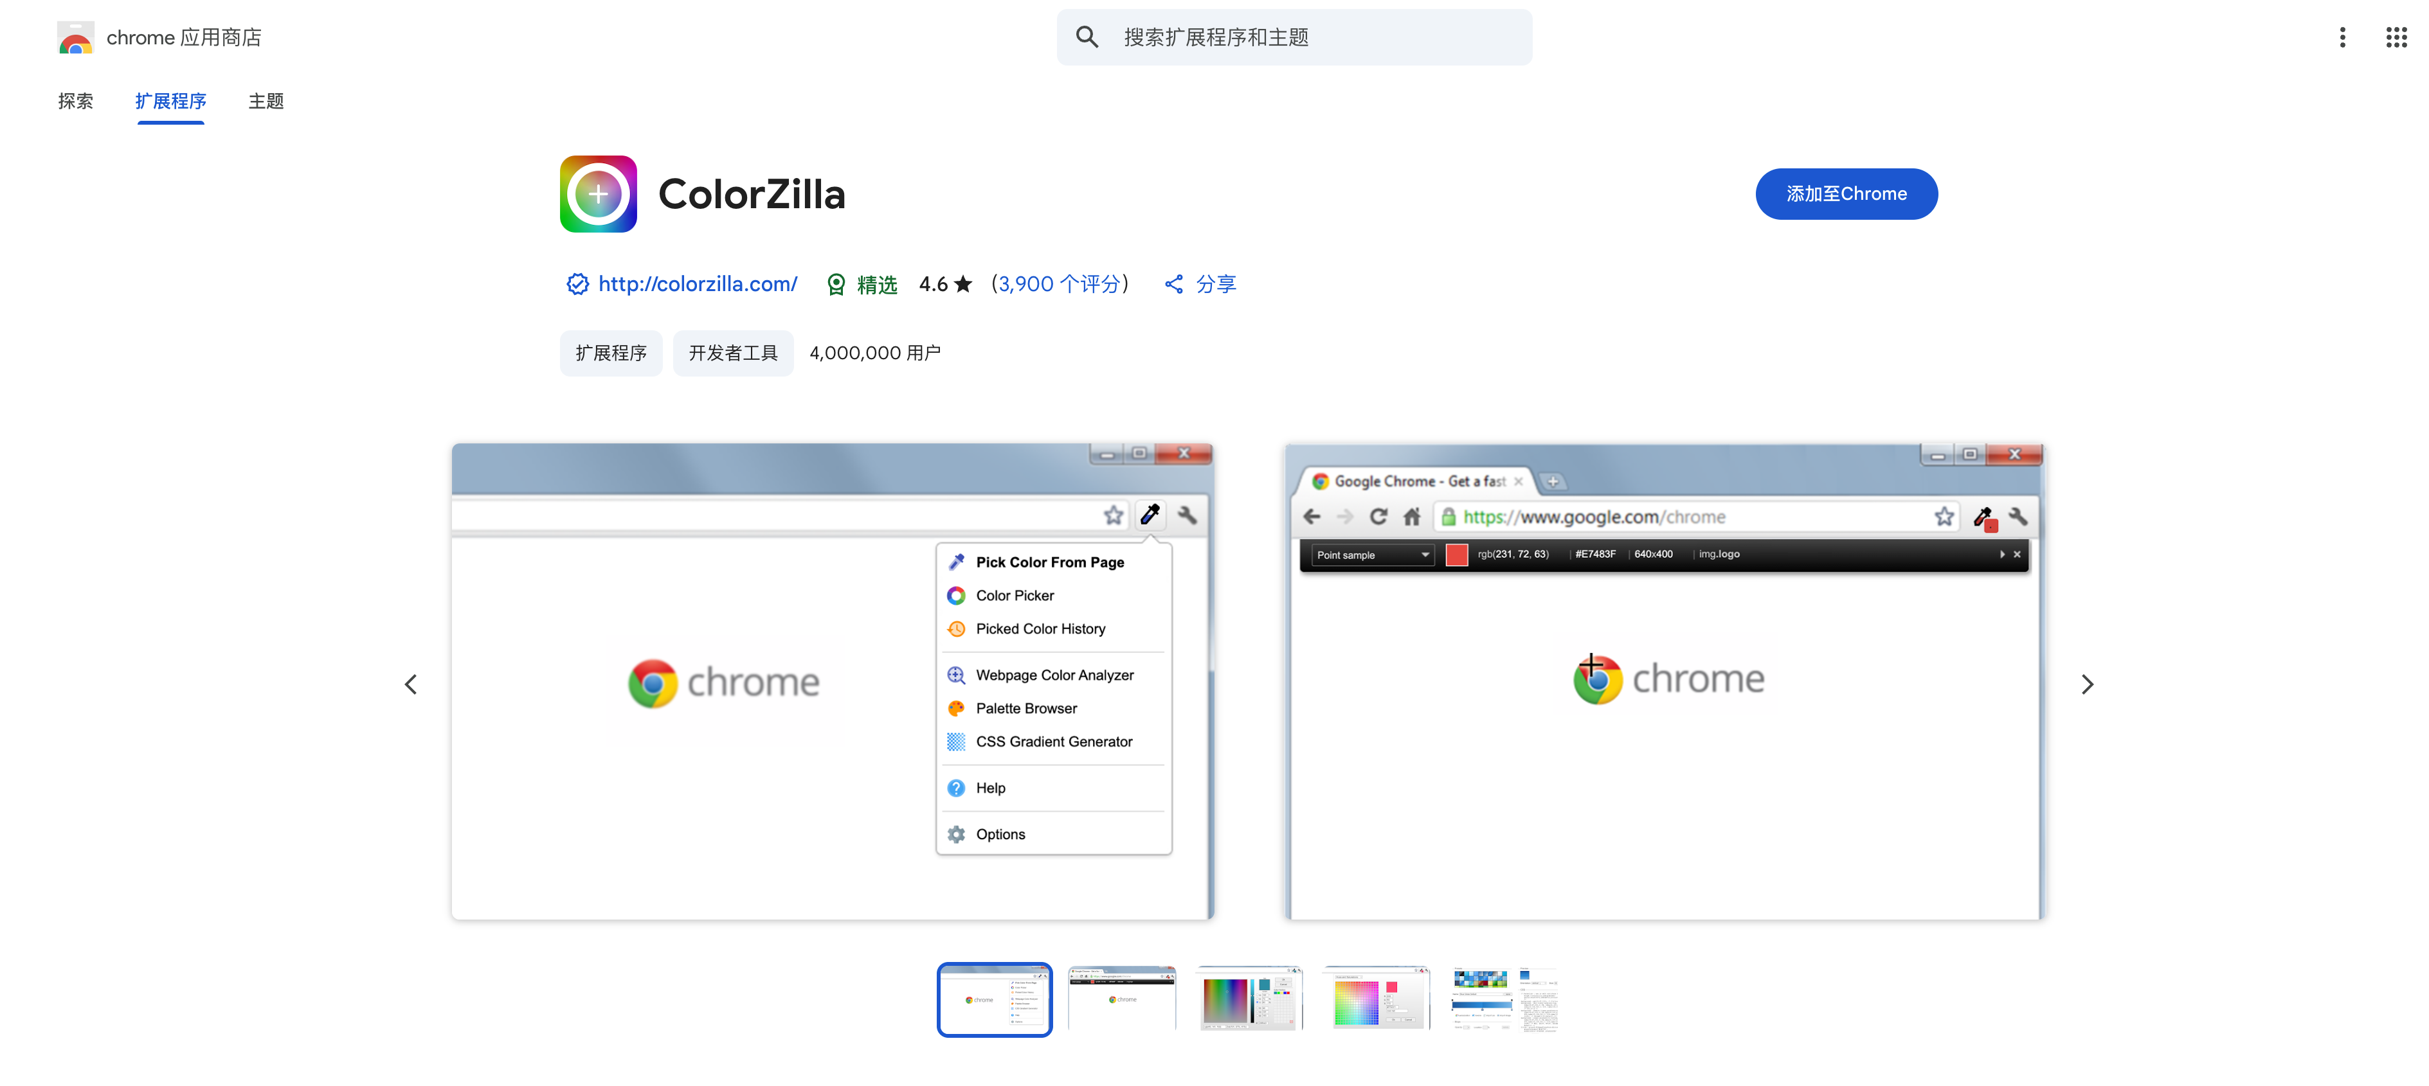Click the 开发者工具 category chip

tap(733, 353)
